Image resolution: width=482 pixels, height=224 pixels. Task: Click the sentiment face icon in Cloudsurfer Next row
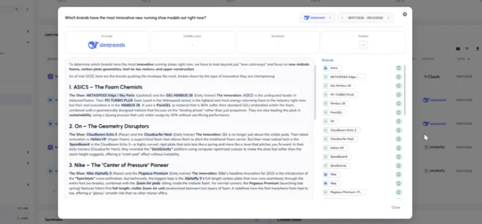point(399,139)
